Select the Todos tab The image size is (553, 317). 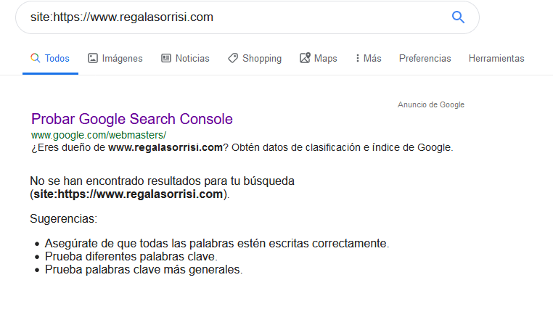pos(50,58)
